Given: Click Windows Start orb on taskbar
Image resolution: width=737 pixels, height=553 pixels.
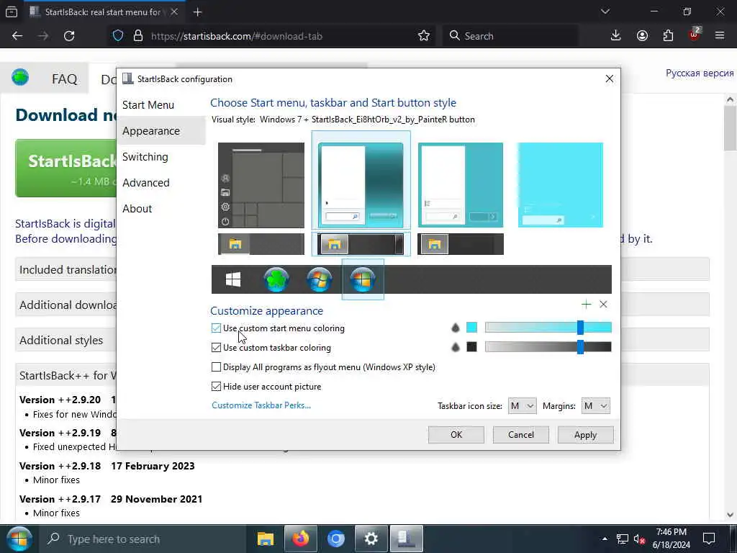Looking at the screenshot, I should pos(19,539).
